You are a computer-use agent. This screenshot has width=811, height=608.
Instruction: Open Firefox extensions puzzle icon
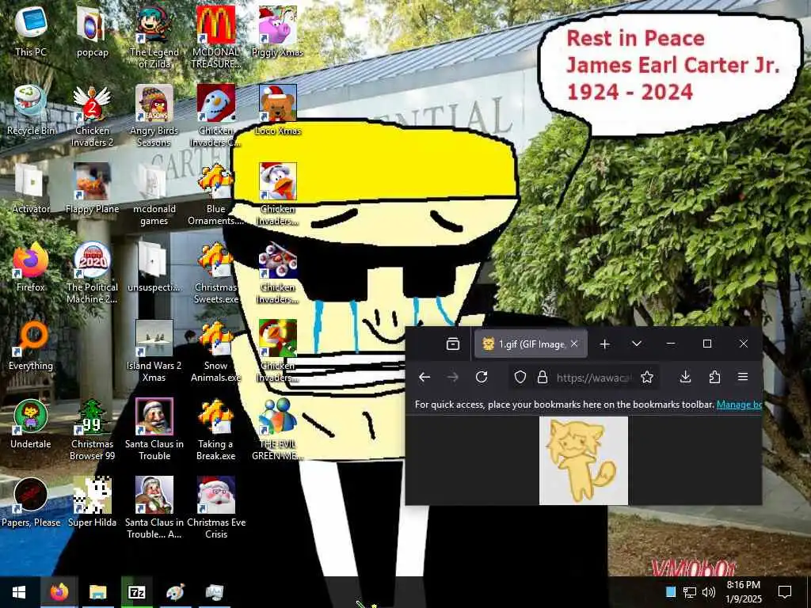pos(714,377)
